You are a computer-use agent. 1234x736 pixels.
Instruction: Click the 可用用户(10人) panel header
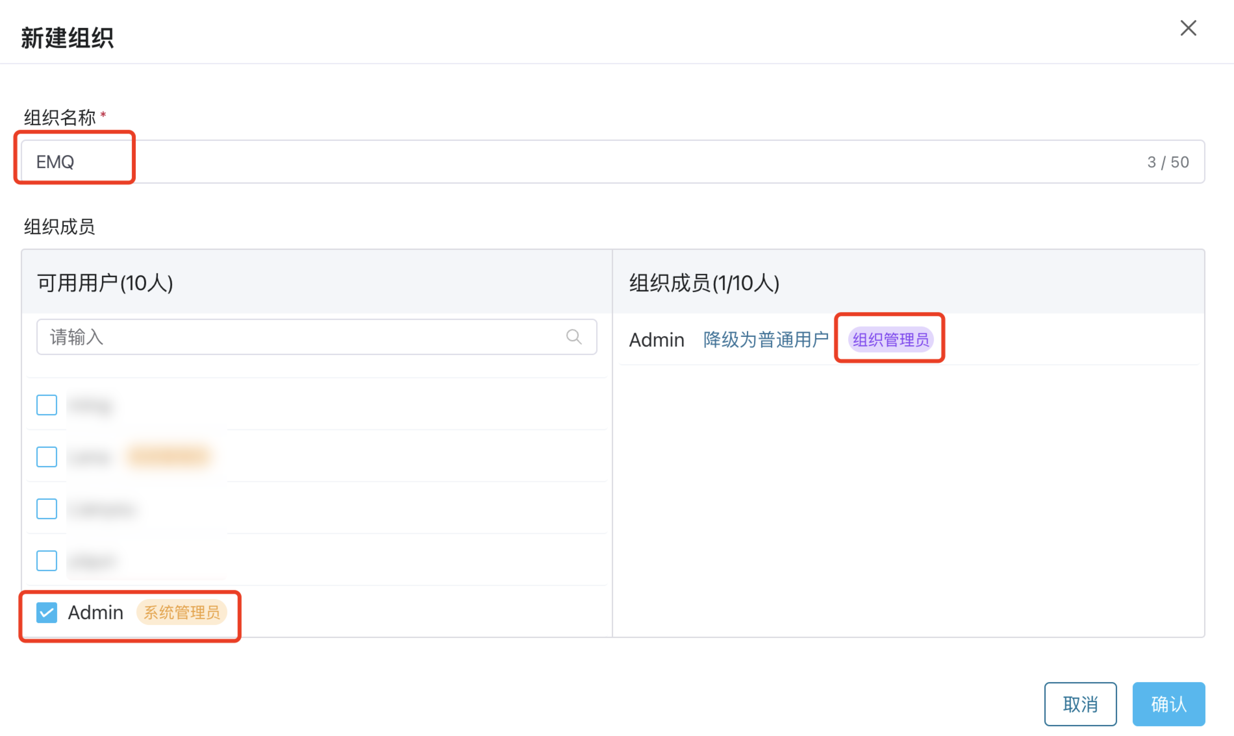coord(105,283)
